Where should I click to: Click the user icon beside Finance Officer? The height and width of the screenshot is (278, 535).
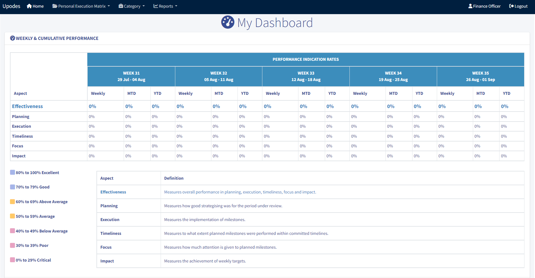470,6
